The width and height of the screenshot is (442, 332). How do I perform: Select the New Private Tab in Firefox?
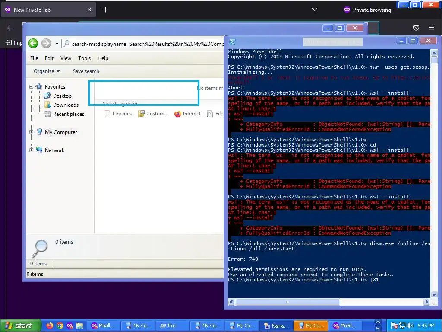click(x=48, y=10)
